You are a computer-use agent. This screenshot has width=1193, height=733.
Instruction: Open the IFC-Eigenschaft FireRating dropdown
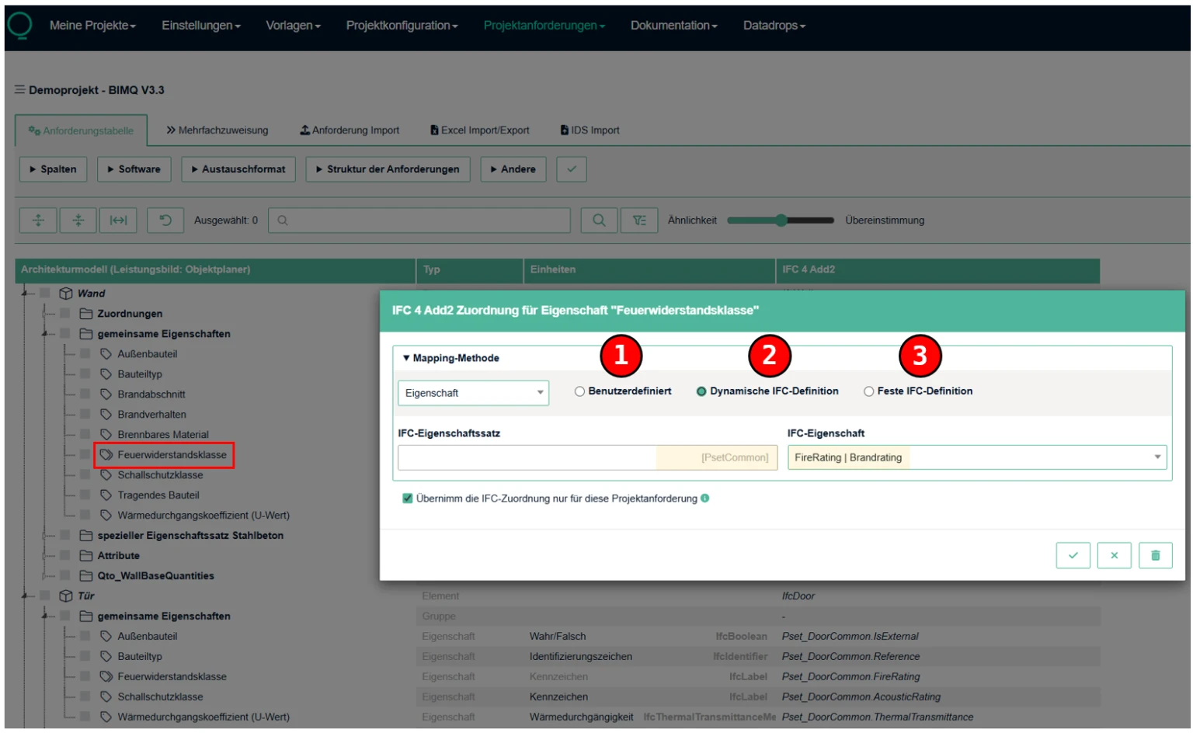(976, 457)
